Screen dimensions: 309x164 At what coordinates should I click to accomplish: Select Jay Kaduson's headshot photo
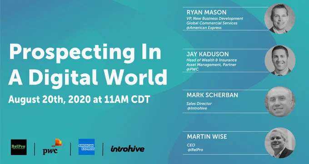(x=280, y=60)
